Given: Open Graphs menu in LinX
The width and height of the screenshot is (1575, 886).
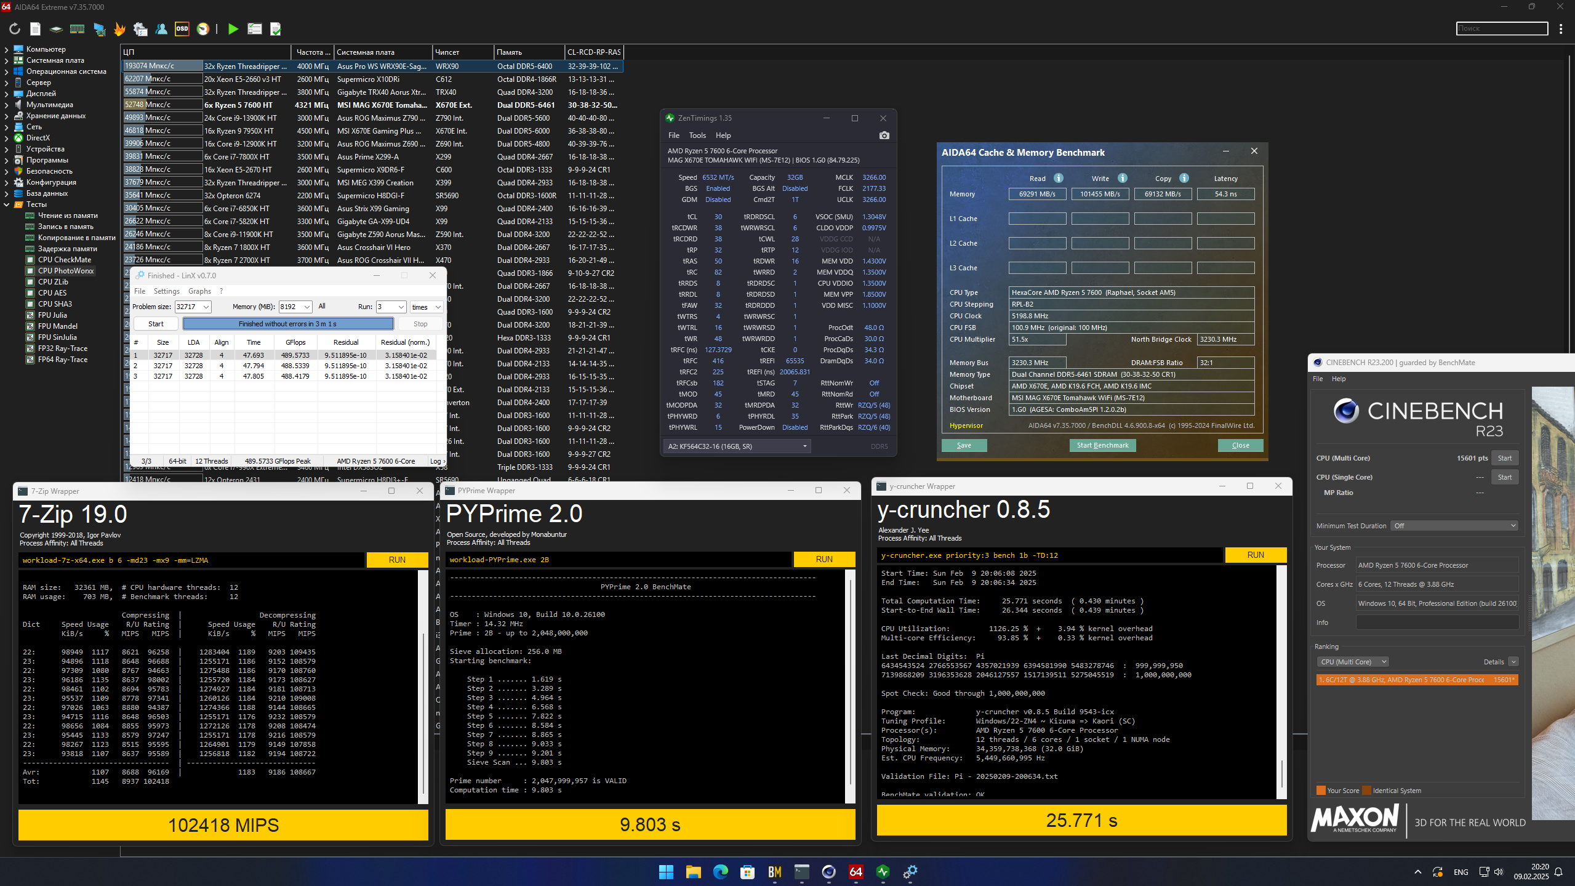Looking at the screenshot, I should click(199, 291).
